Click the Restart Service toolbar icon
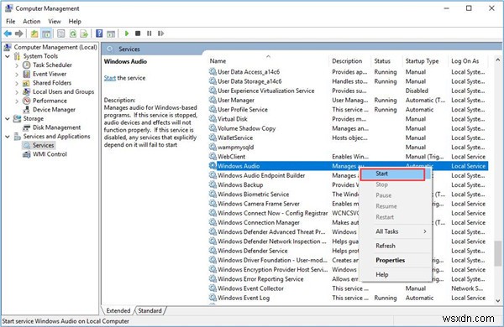The width and height of the screenshot is (504, 327). [160, 34]
